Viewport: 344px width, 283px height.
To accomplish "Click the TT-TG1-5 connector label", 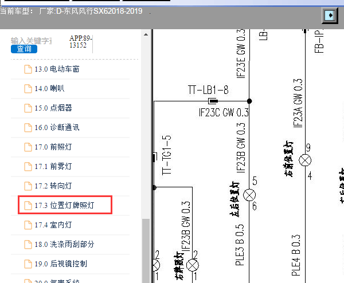I will pos(167,155).
